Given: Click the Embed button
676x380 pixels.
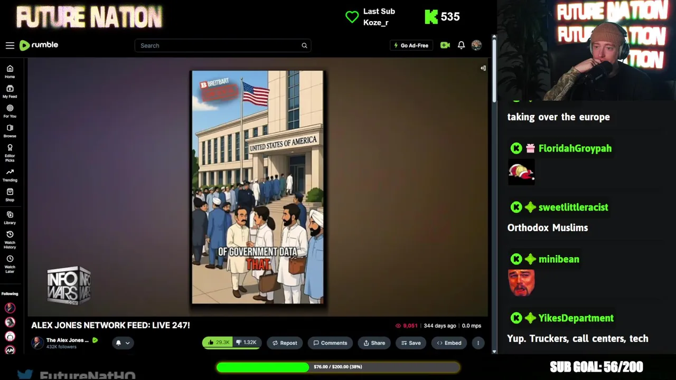Looking at the screenshot, I should 449,343.
